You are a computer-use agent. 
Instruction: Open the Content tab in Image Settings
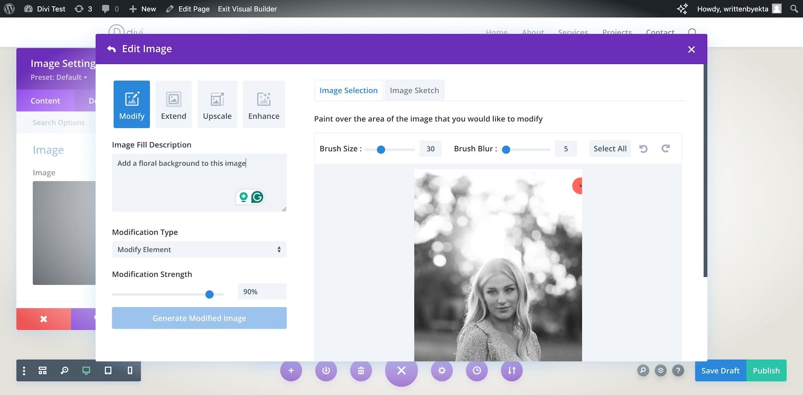[46, 101]
